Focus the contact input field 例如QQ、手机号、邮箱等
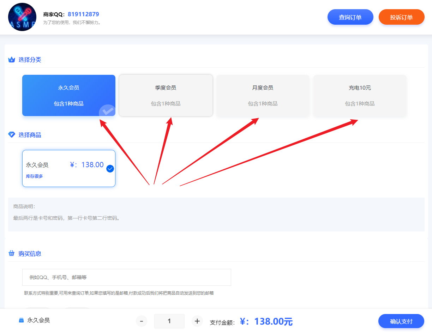This screenshot has height=332, width=432. (x=127, y=277)
